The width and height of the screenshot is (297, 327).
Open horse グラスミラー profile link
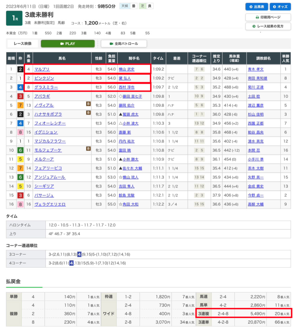click(x=46, y=87)
